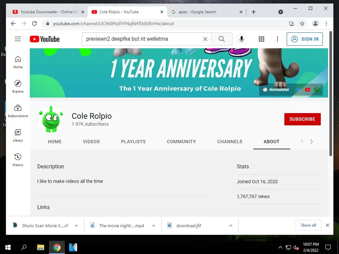Click the muted volume tray icon
This screenshot has height=254, width=339.
(296, 247)
